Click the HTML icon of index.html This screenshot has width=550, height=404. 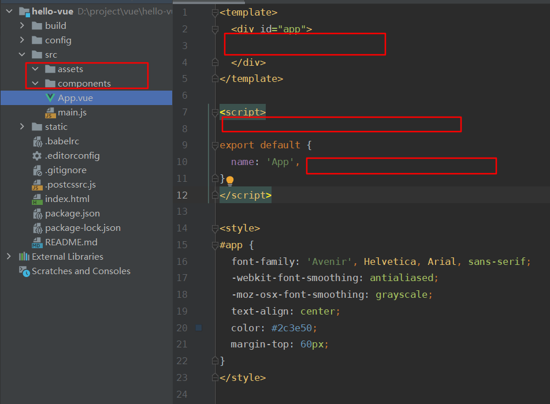[37, 199]
